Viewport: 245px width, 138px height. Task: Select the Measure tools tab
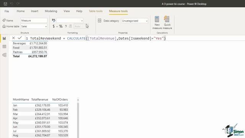click(x=118, y=11)
